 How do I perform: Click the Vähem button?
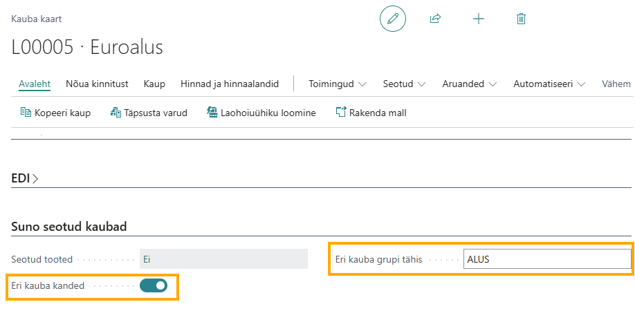pyautogui.click(x=616, y=84)
